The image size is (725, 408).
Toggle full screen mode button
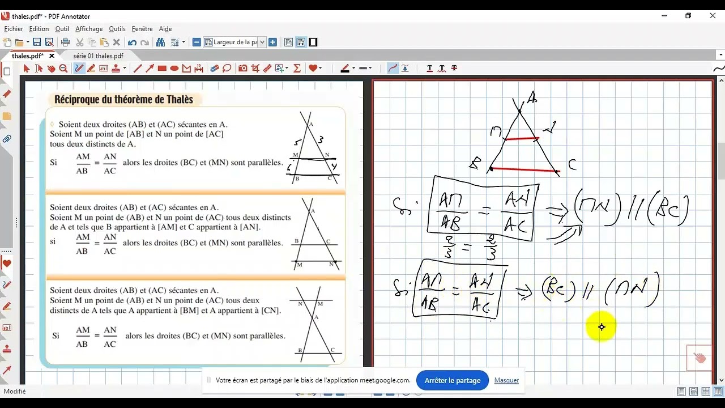coord(313,42)
